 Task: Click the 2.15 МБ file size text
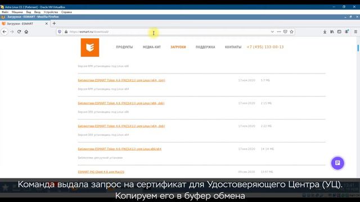click(x=266, y=103)
